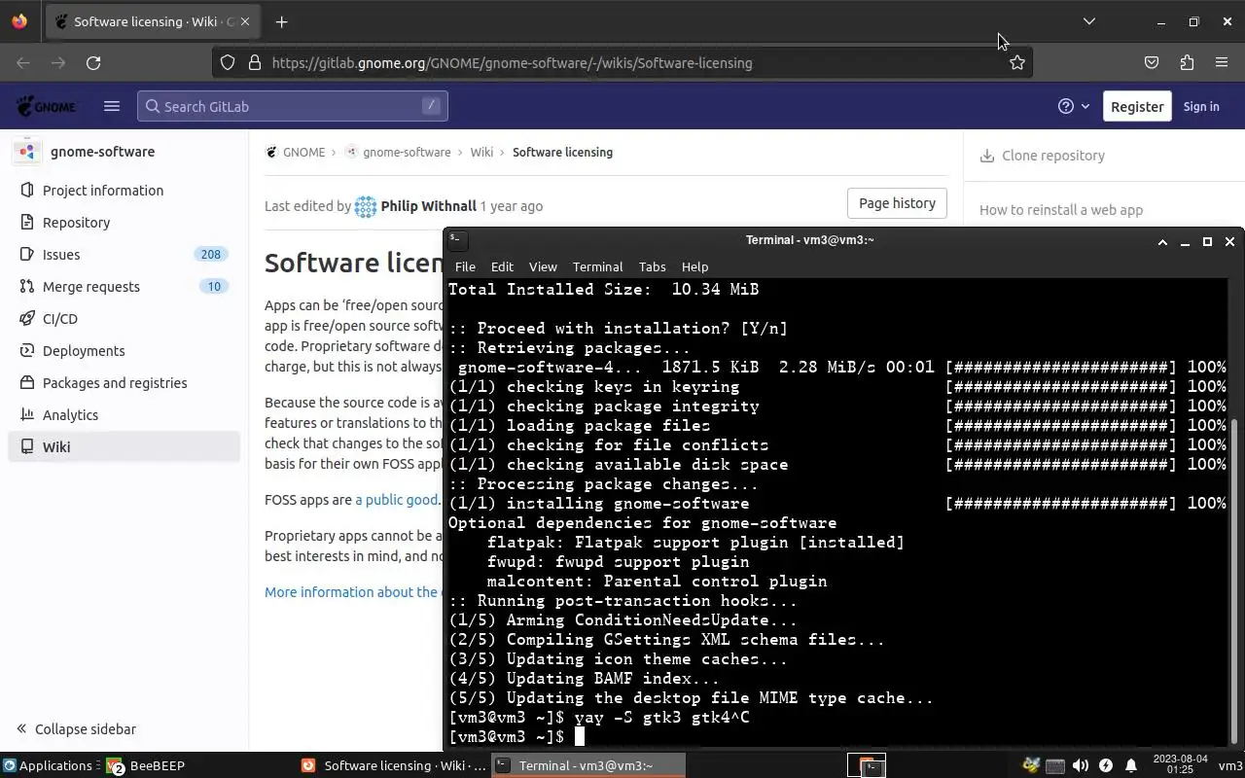Open tracking protection shield icon
The image size is (1245, 778).
coord(228,62)
